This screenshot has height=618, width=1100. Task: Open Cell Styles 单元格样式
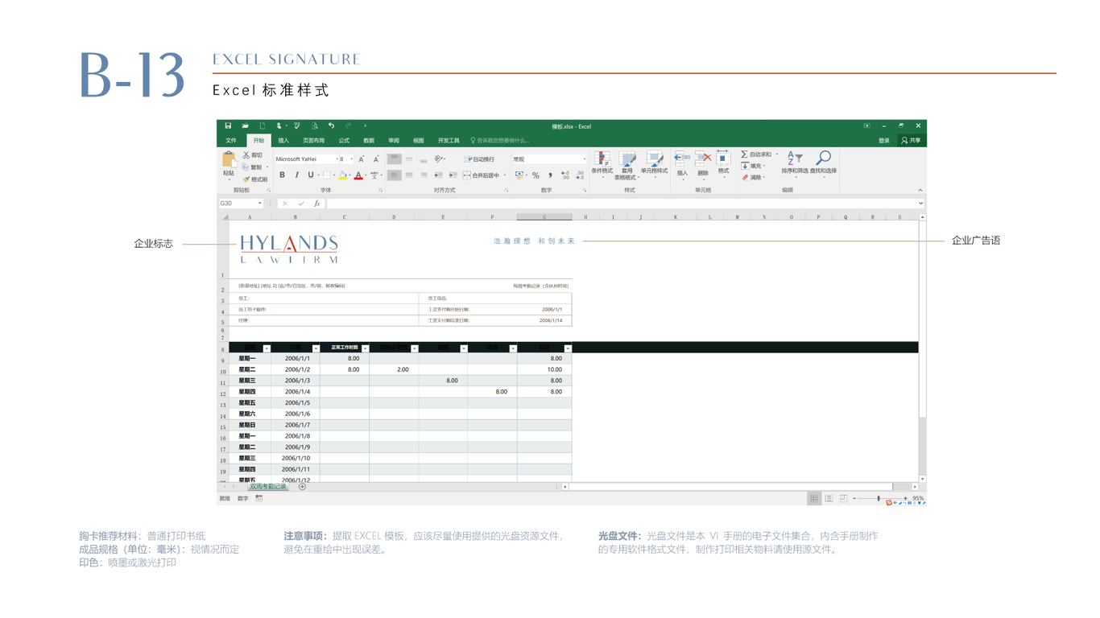pyautogui.click(x=655, y=164)
